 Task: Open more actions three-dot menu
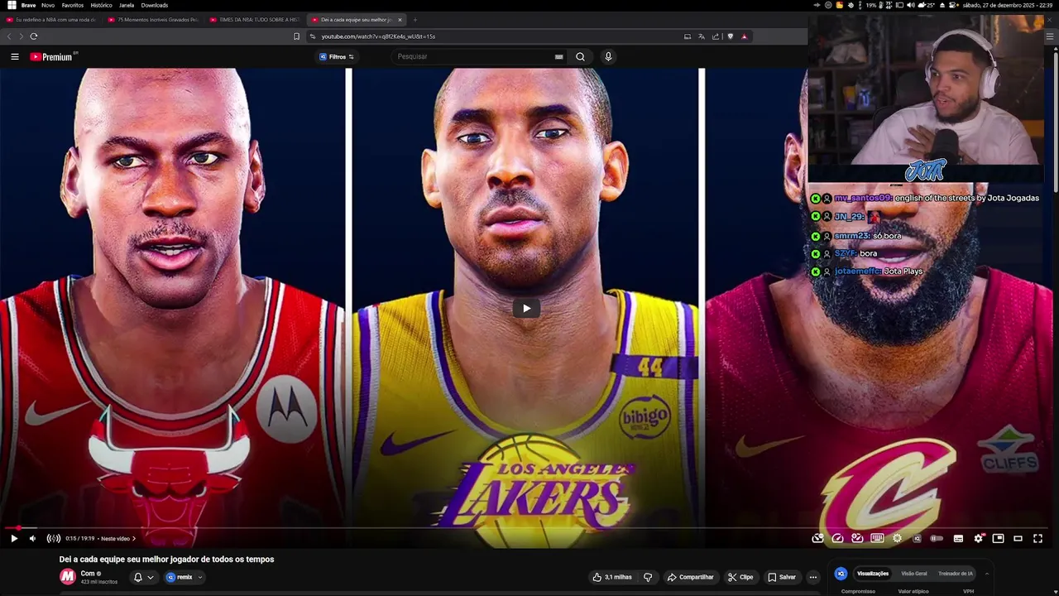pos(813,577)
